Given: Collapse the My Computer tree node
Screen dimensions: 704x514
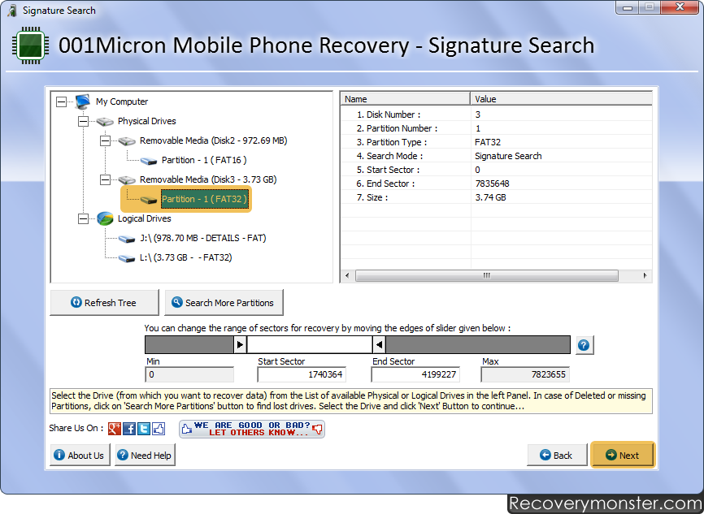Looking at the screenshot, I should [x=61, y=102].
